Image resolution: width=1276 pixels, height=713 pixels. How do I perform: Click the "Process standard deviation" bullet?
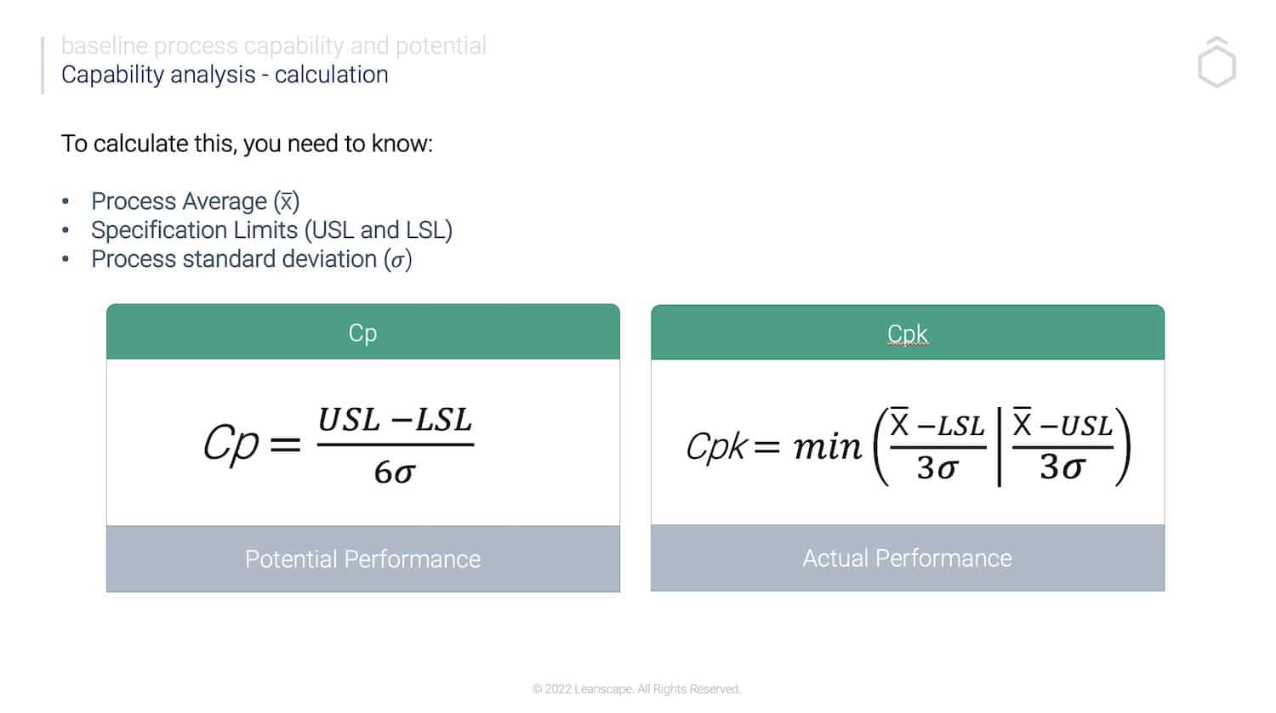(x=251, y=259)
